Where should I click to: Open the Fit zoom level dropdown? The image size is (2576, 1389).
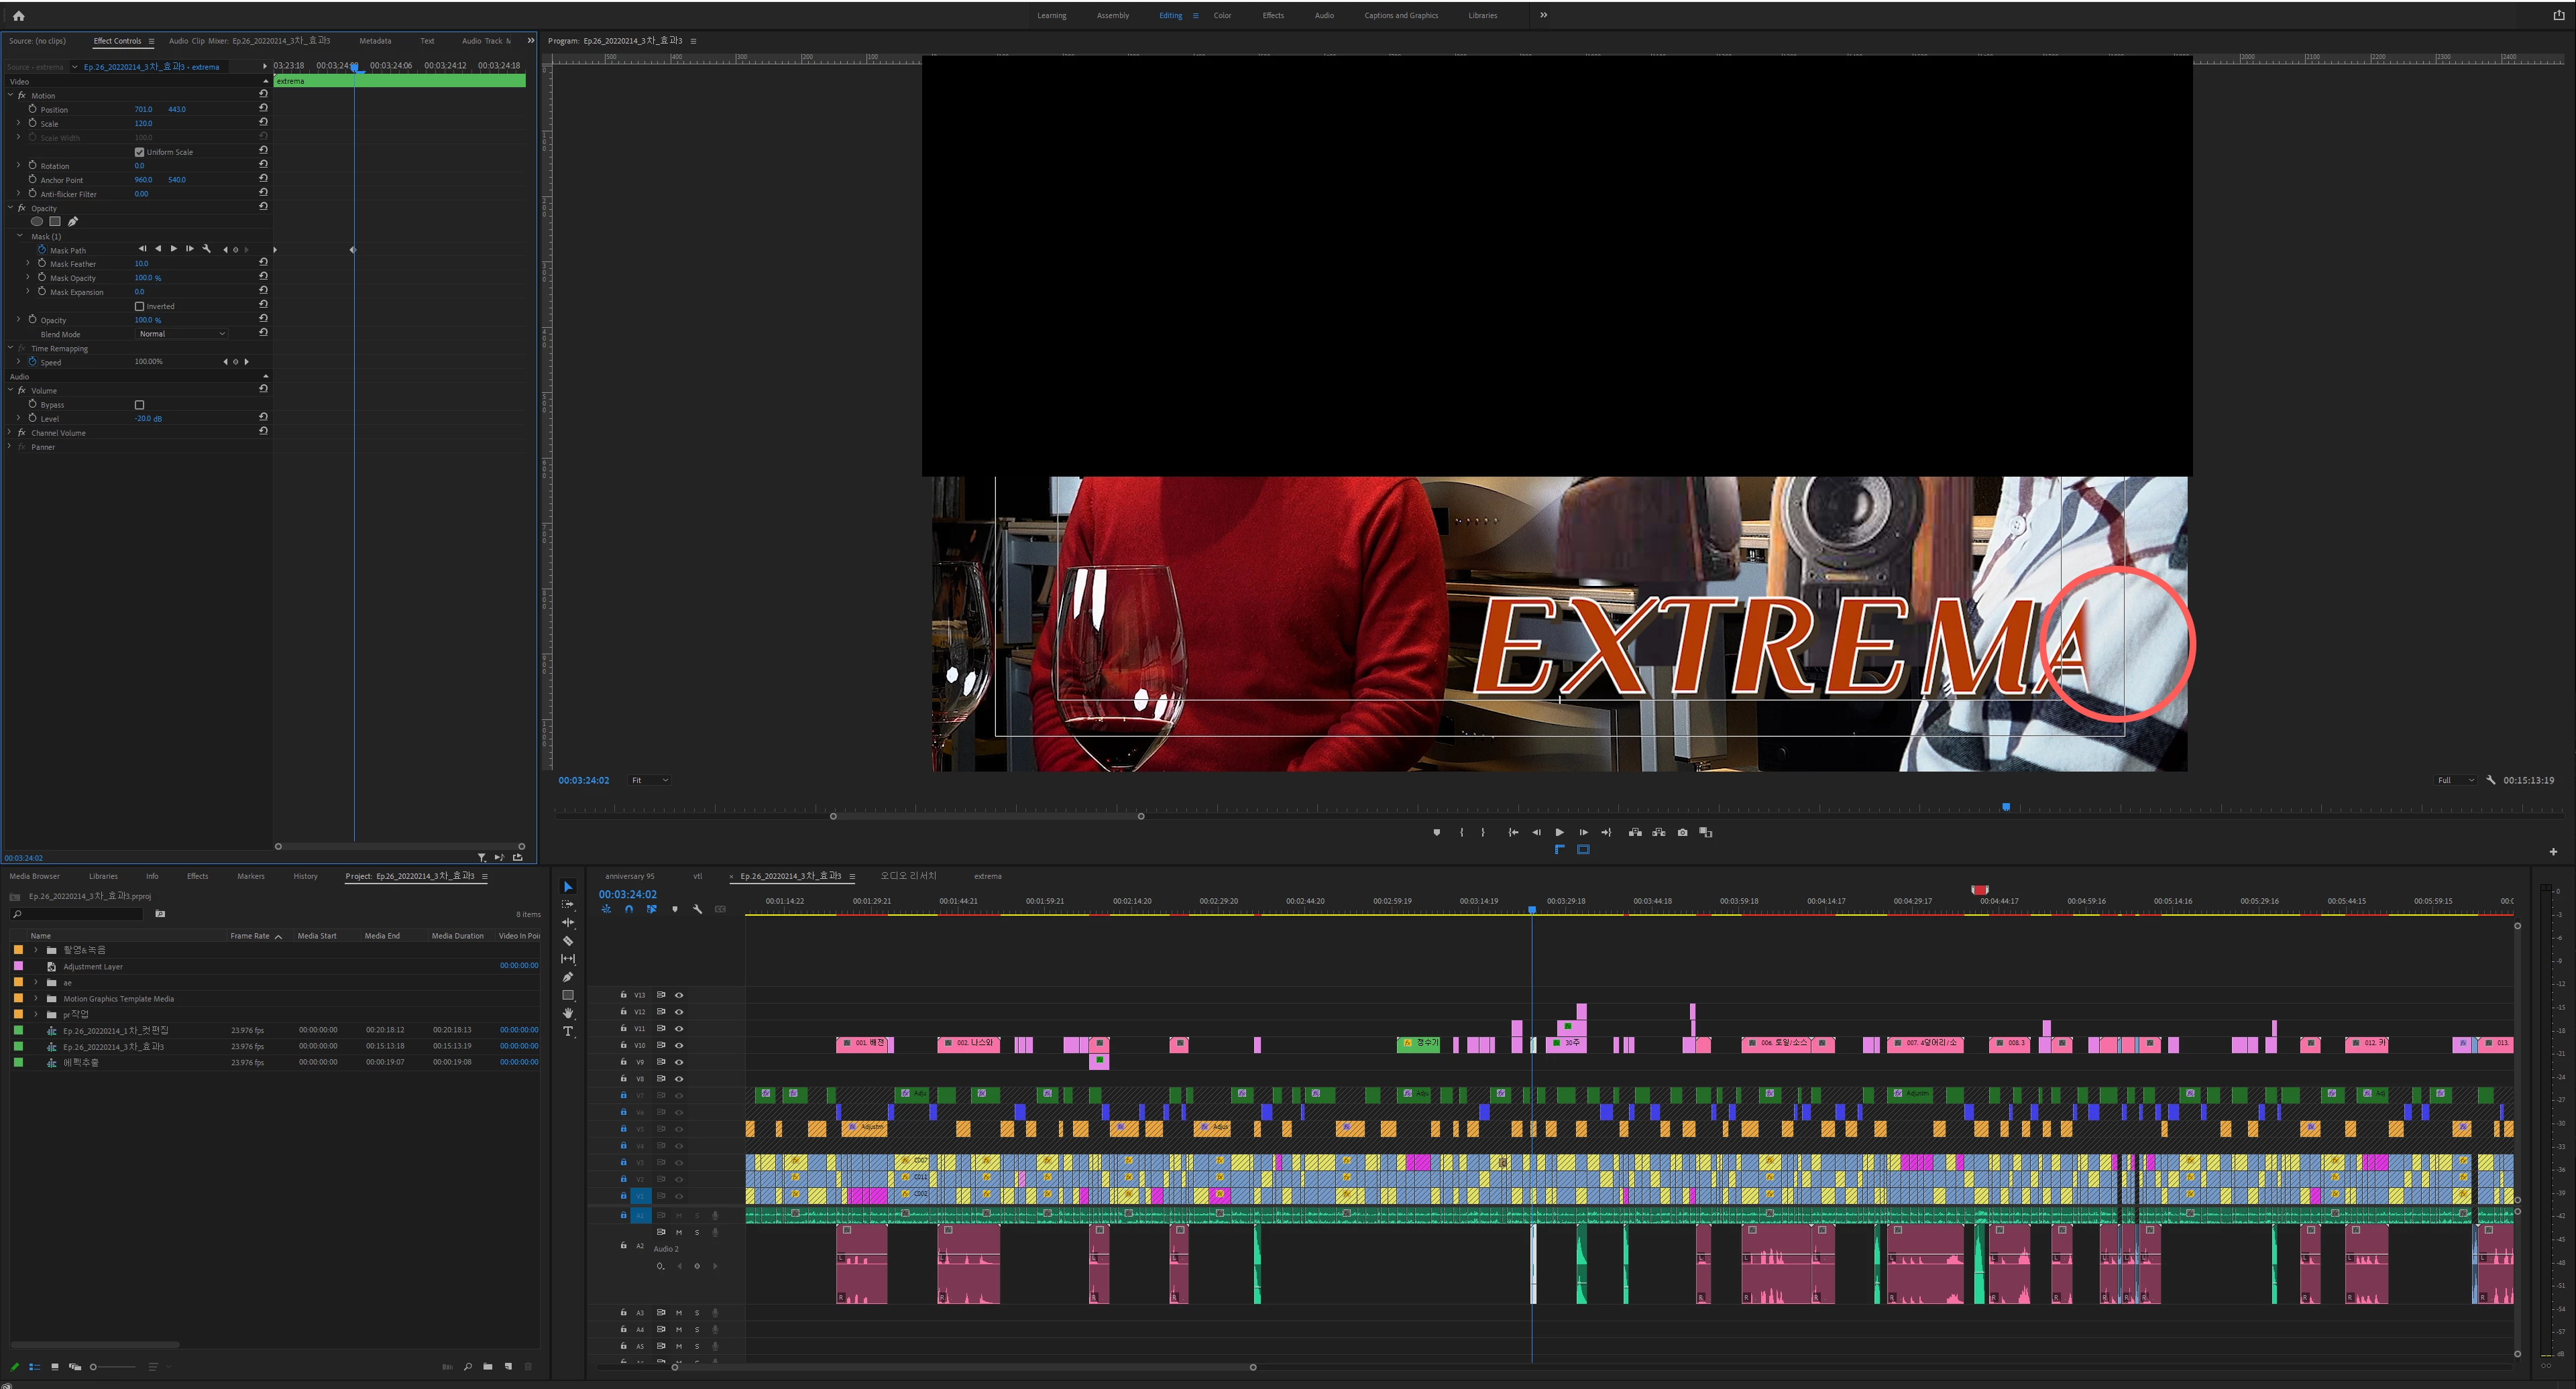pos(649,780)
